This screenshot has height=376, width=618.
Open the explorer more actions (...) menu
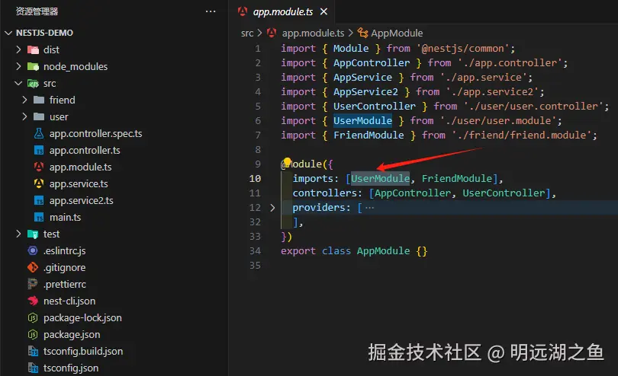pos(211,11)
